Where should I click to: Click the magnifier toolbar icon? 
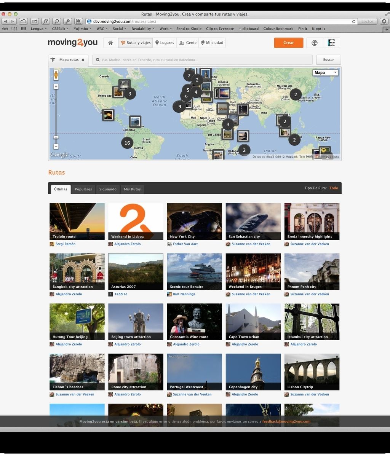click(57, 22)
